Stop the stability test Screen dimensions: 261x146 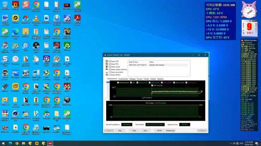point(120,130)
